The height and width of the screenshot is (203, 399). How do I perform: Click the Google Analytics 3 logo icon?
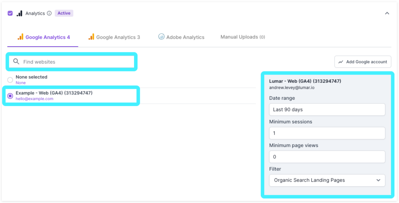click(91, 37)
